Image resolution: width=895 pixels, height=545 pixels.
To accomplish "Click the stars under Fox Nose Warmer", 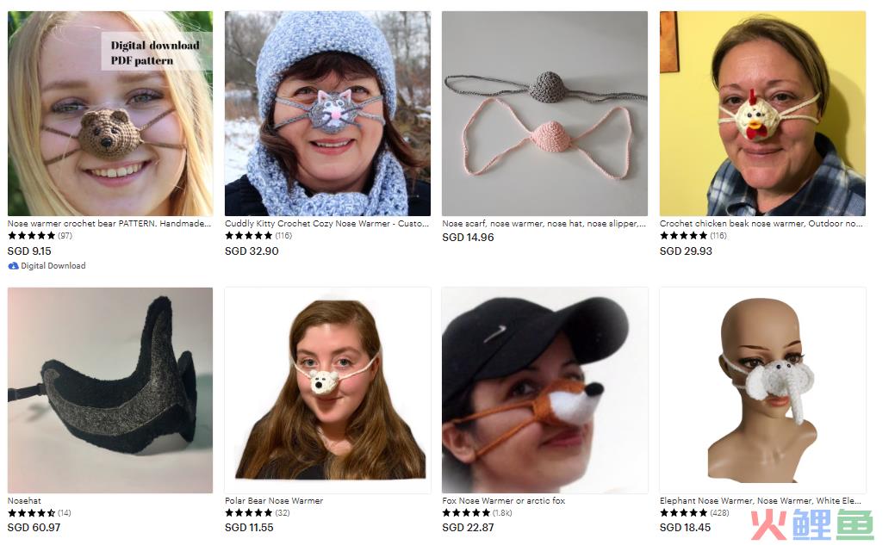I will (x=466, y=513).
